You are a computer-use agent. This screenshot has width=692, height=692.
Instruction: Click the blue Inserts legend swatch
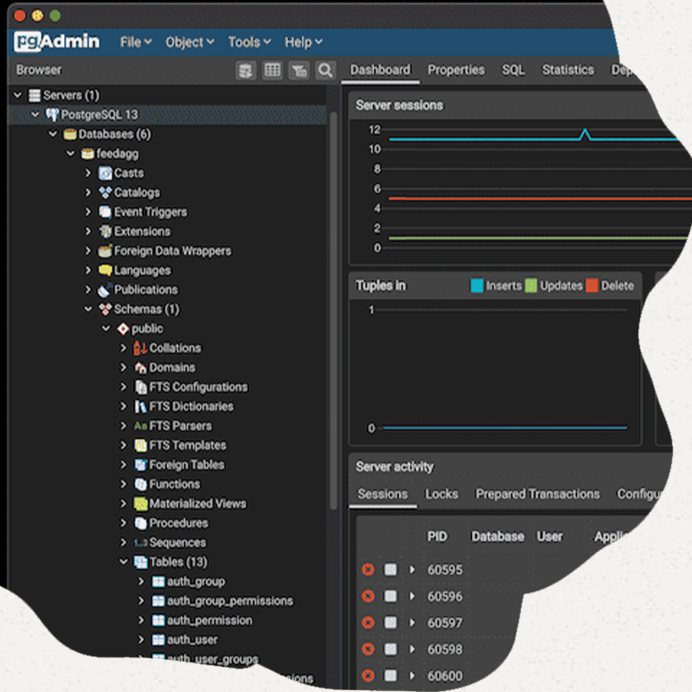click(x=477, y=285)
